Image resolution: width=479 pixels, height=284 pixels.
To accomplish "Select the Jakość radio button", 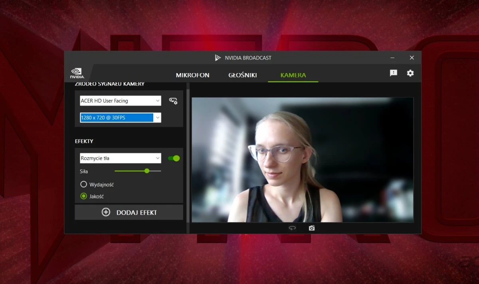I will click(x=83, y=196).
